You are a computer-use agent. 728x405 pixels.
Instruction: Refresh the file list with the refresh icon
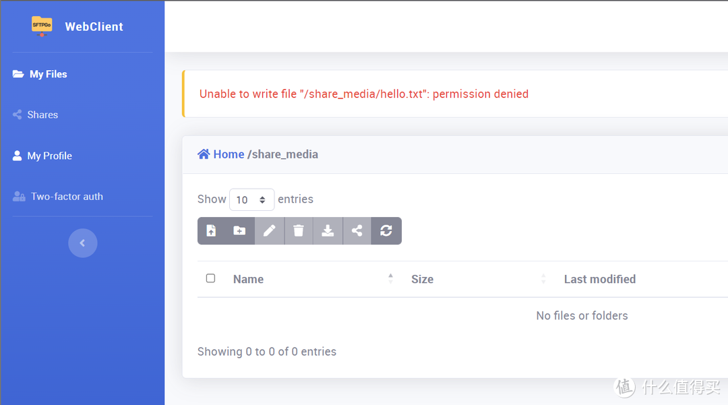[x=386, y=230]
